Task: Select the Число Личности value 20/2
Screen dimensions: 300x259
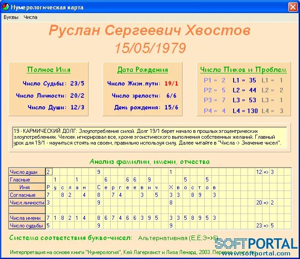Action: click(77, 95)
